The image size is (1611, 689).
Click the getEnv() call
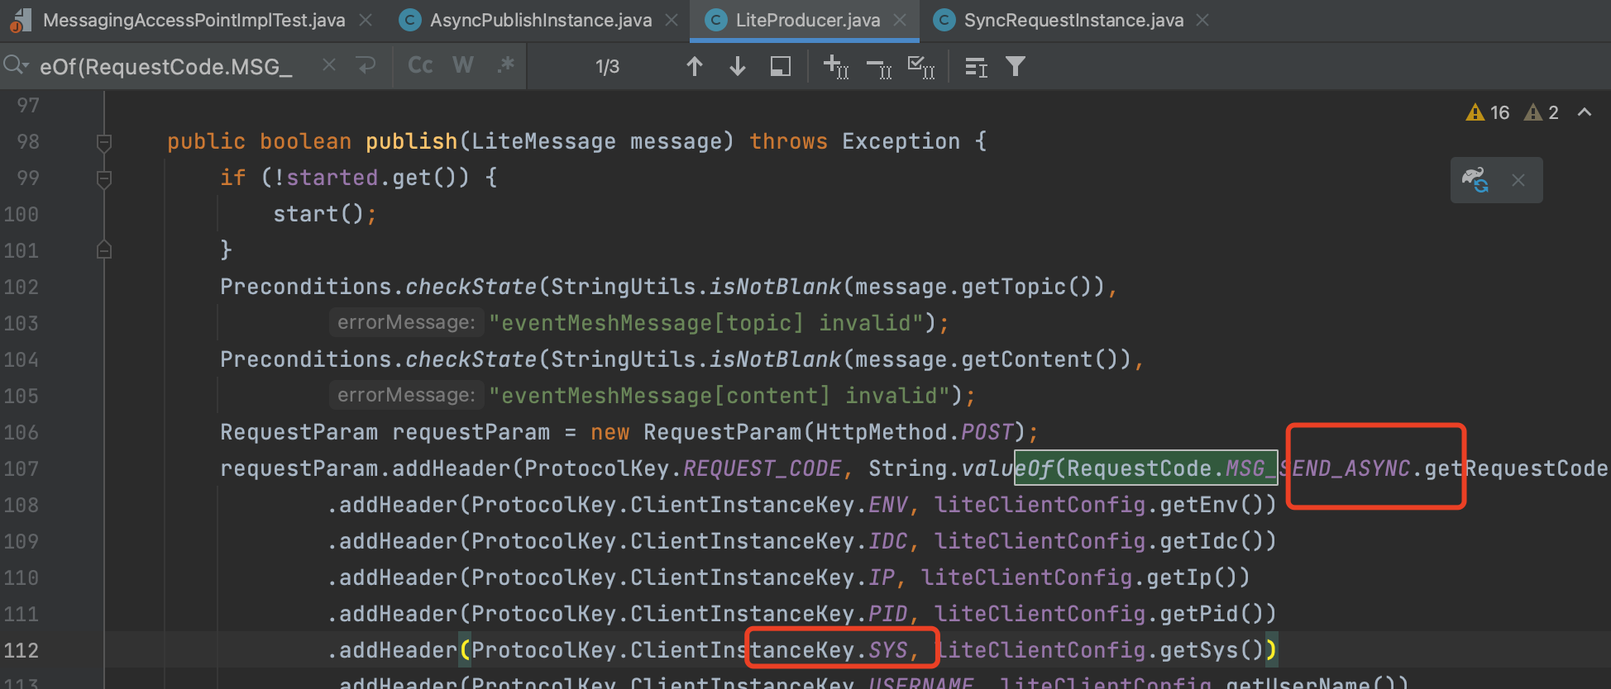point(1212,505)
